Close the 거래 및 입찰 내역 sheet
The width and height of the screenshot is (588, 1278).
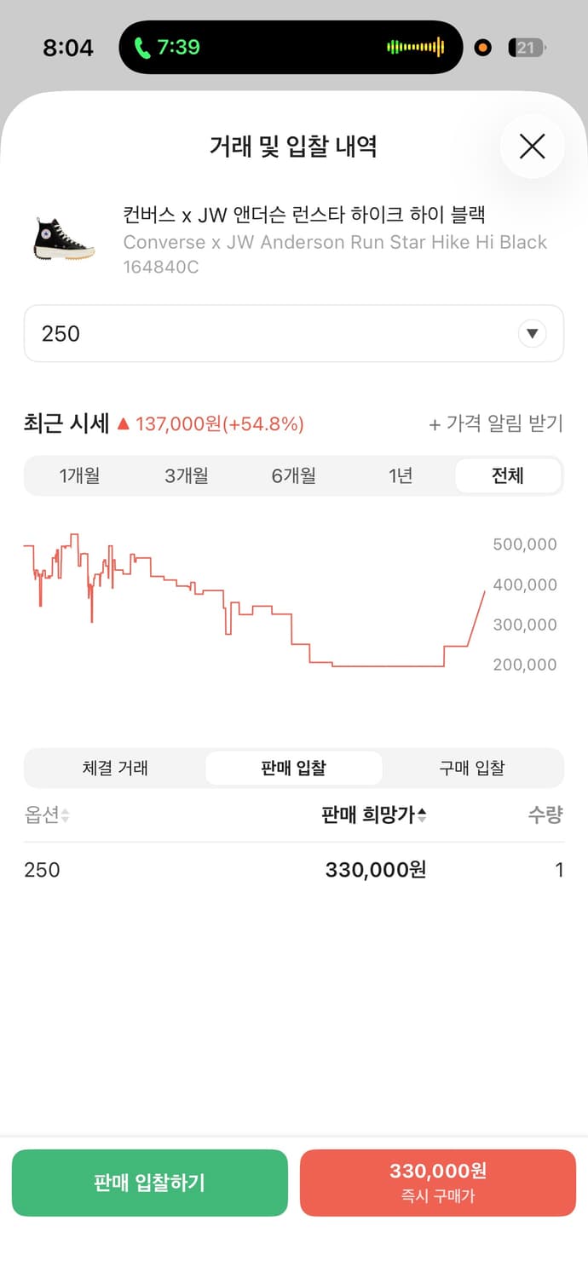click(x=532, y=147)
